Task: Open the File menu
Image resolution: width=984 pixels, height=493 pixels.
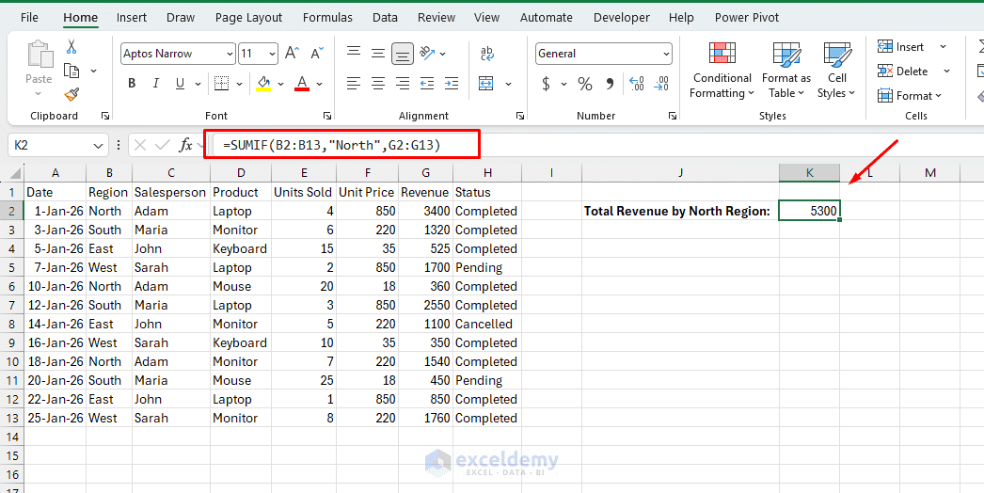Action: [29, 18]
